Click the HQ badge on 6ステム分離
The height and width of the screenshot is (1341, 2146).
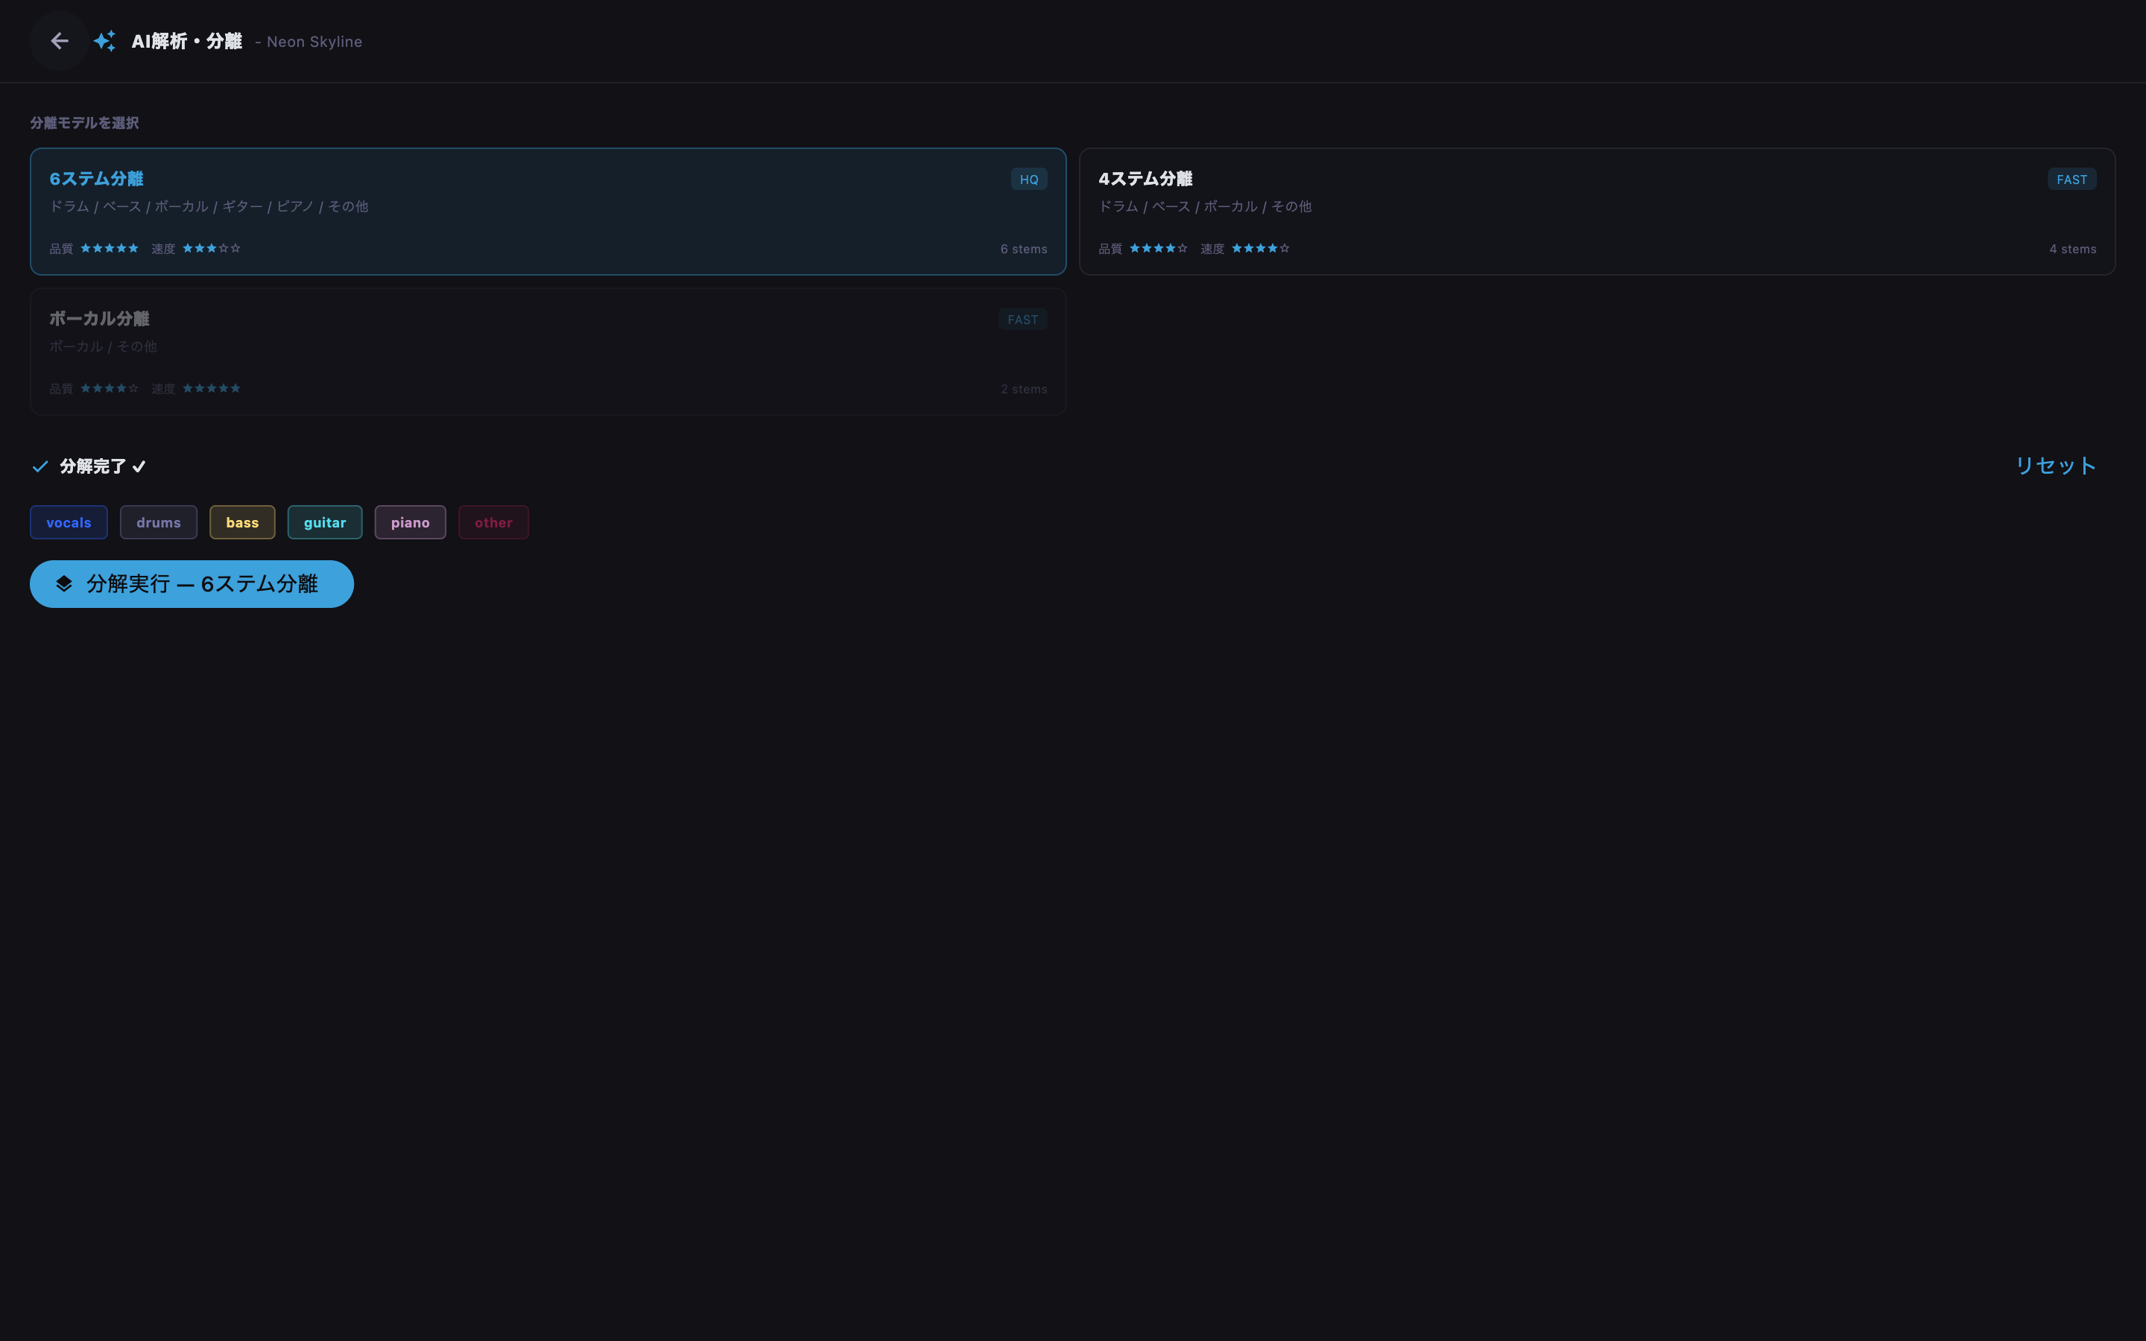[x=1028, y=179]
